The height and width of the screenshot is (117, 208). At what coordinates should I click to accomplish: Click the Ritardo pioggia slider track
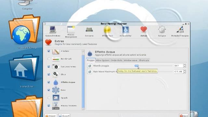(153, 66)
